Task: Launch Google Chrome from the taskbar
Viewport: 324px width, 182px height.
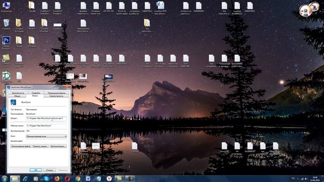Action: (x=77, y=178)
